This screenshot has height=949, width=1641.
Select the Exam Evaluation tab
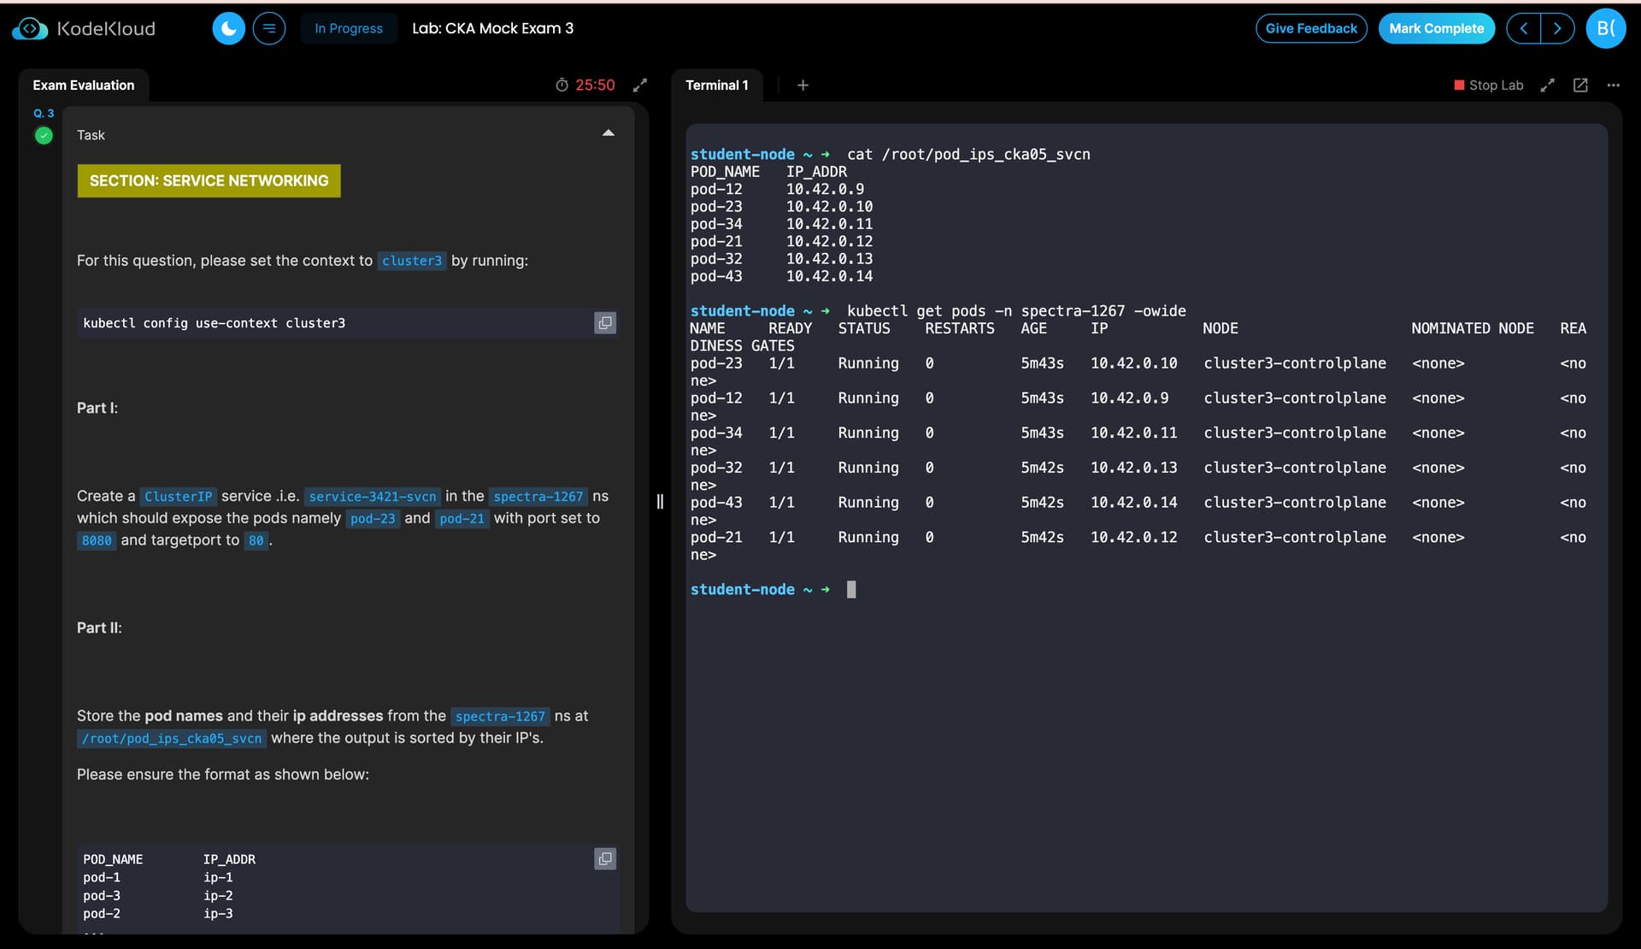(x=84, y=85)
